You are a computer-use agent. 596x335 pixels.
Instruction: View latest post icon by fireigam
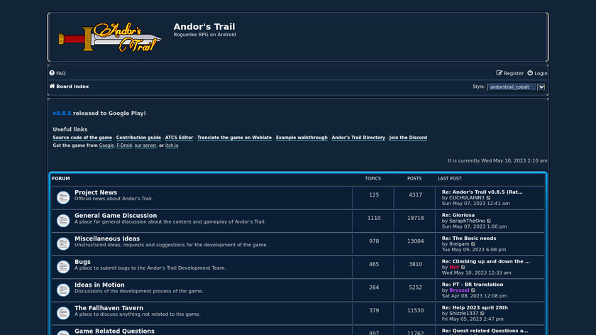click(473, 244)
